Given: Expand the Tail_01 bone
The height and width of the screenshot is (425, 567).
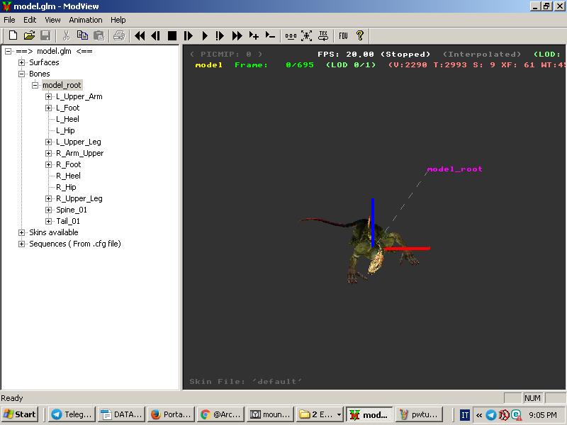Looking at the screenshot, I should (48, 221).
